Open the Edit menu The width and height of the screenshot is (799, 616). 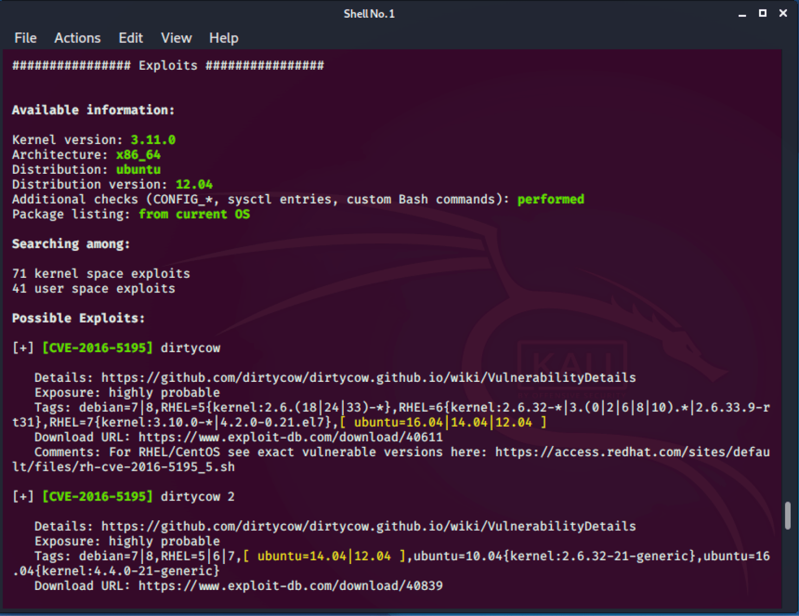pos(131,38)
